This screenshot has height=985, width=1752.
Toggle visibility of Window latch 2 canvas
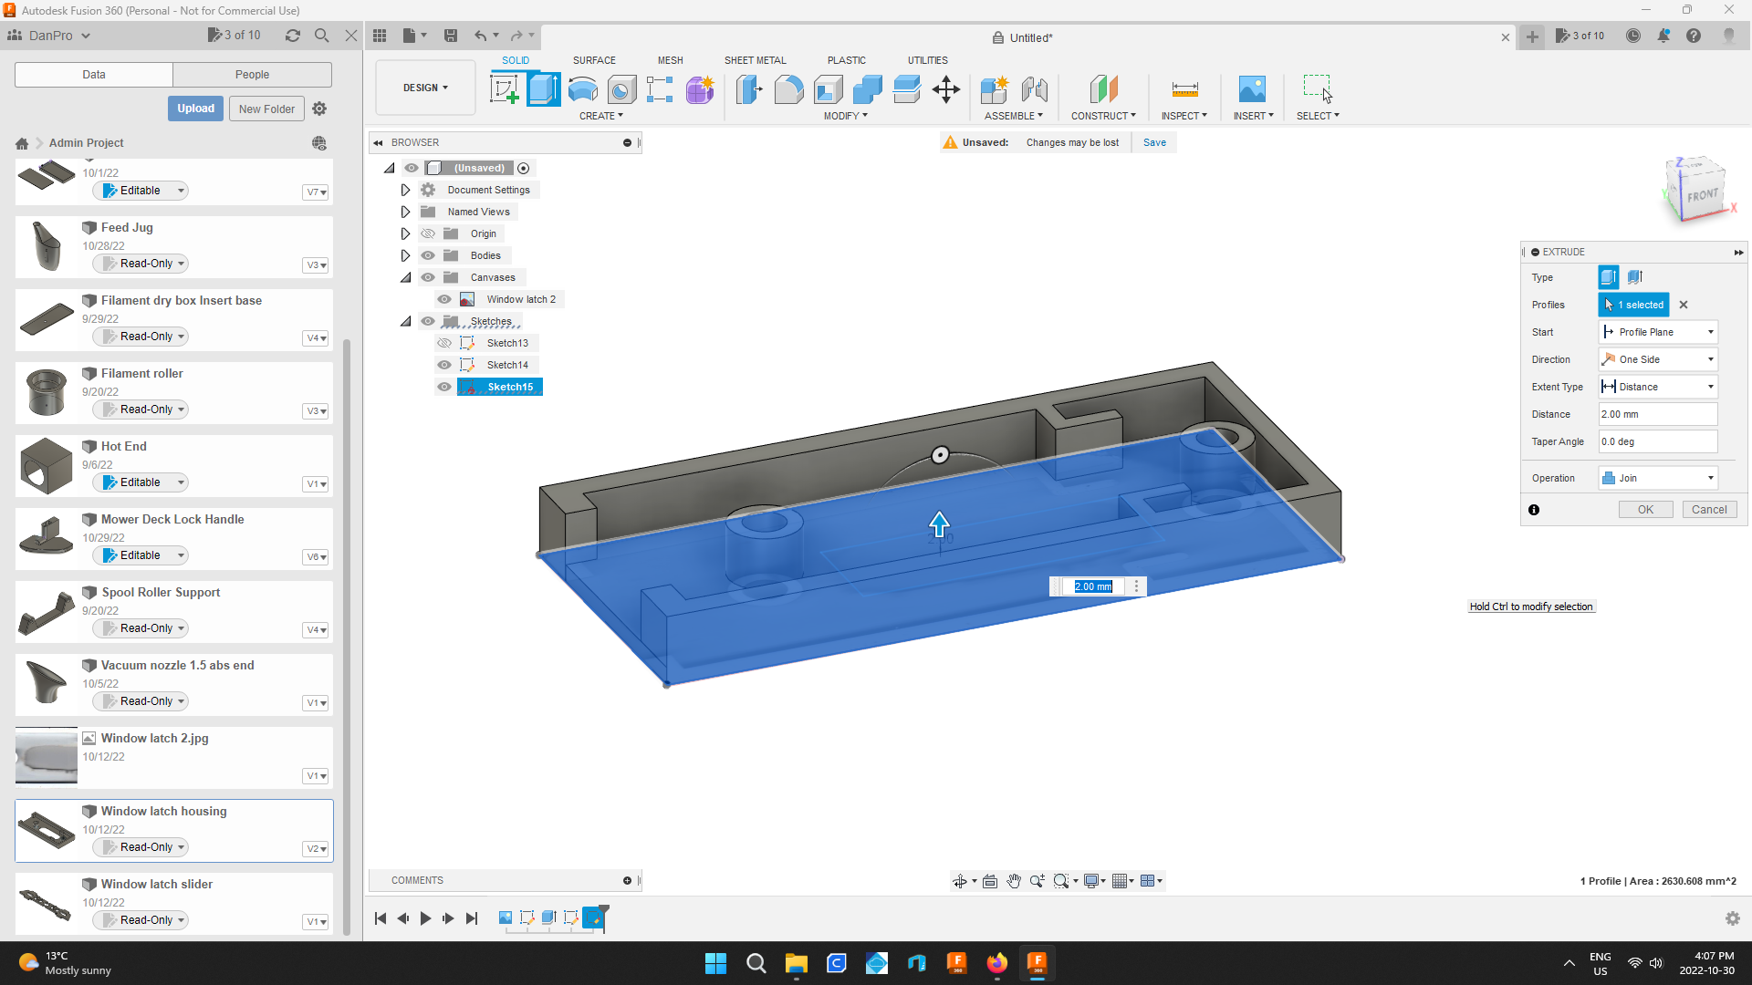click(444, 299)
